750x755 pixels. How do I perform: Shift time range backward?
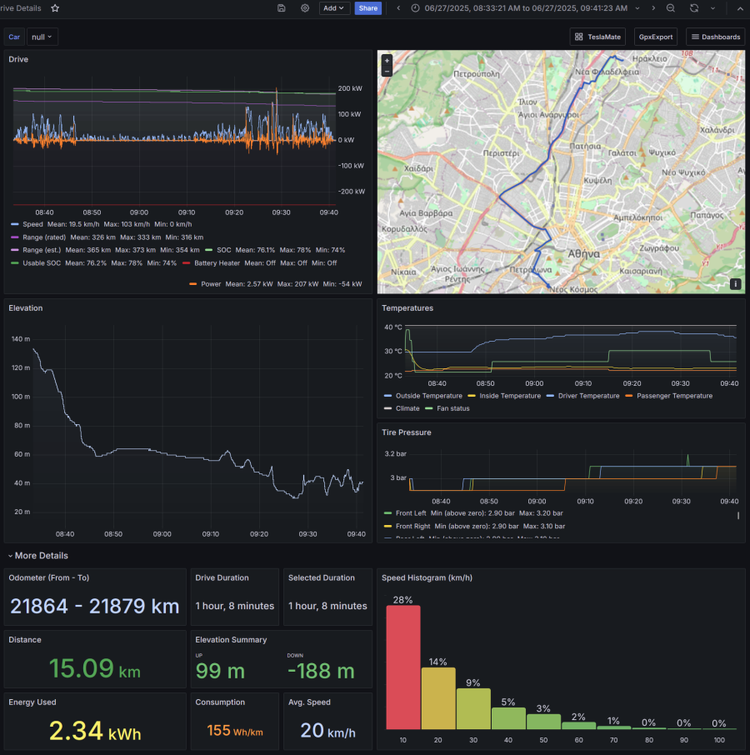(398, 7)
